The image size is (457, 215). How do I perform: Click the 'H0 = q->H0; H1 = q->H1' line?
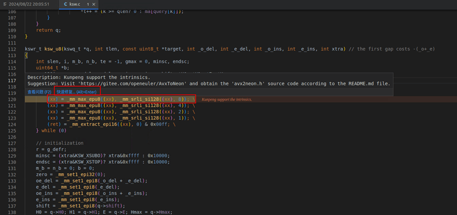pos(105,212)
